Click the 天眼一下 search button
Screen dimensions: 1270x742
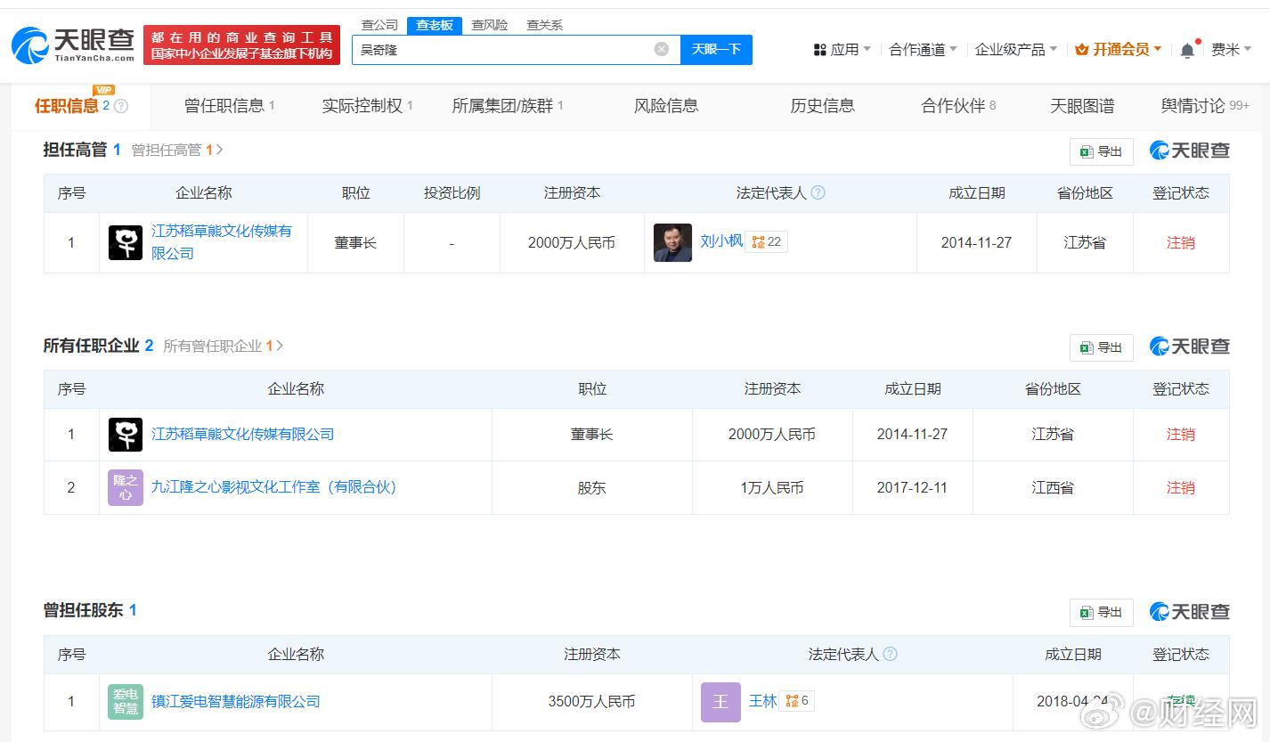717,49
